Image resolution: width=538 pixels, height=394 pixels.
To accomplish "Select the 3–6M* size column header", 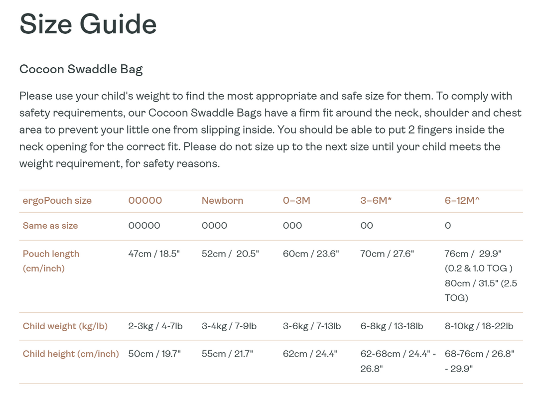I will click(x=376, y=201).
